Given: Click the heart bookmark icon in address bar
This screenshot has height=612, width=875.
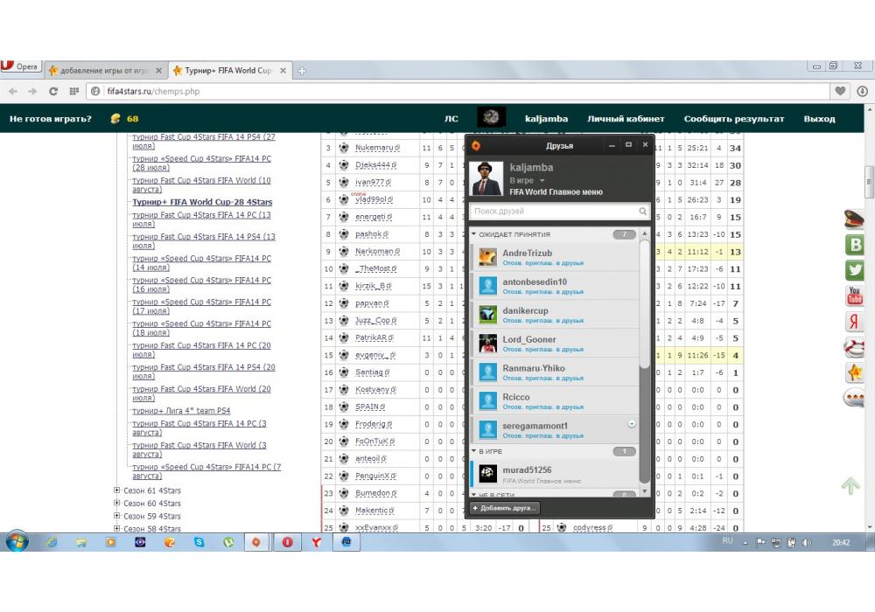Looking at the screenshot, I should (841, 91).
